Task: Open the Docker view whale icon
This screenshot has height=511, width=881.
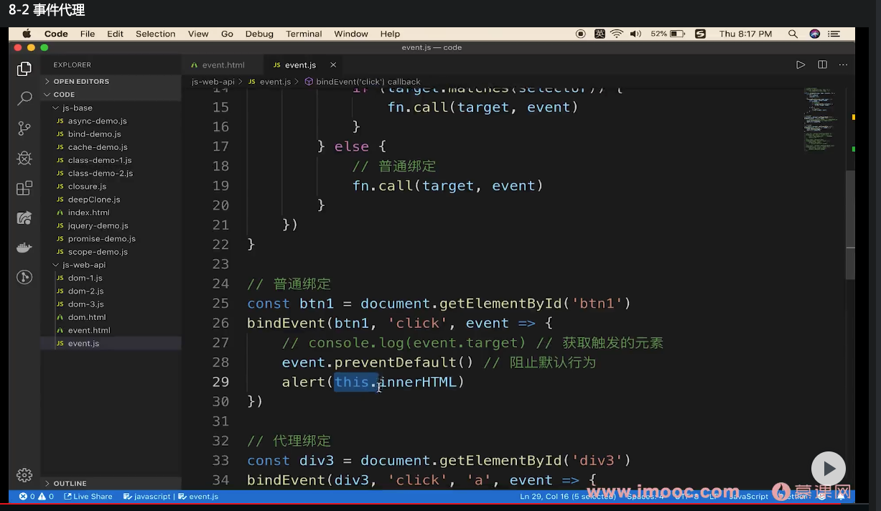Action: point(24,248)
